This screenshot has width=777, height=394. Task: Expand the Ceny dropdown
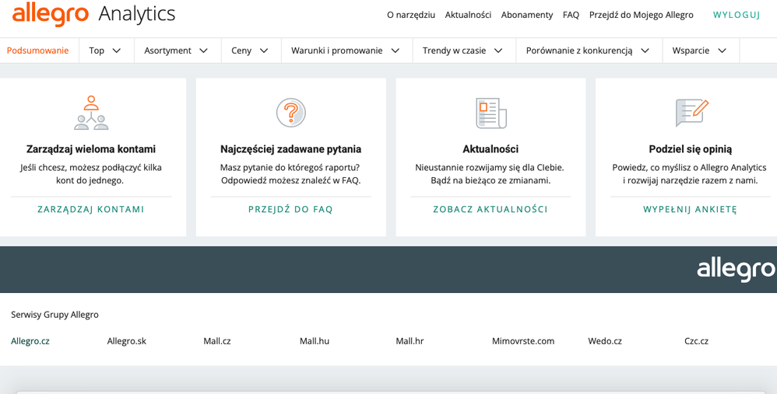pos(251,51)
